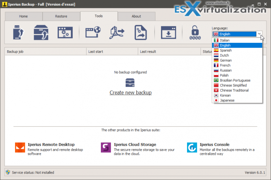Choose Japanese from the language list
Viewport: 271px width, 180px height.
(237, 100)
